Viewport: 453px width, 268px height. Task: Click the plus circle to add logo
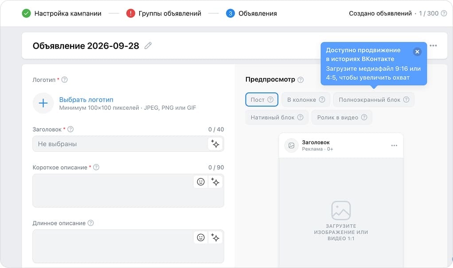(x=43, y=103)
